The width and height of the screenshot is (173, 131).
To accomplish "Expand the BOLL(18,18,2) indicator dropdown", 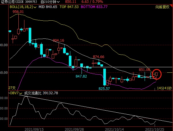I will click(x=23, y=7).
